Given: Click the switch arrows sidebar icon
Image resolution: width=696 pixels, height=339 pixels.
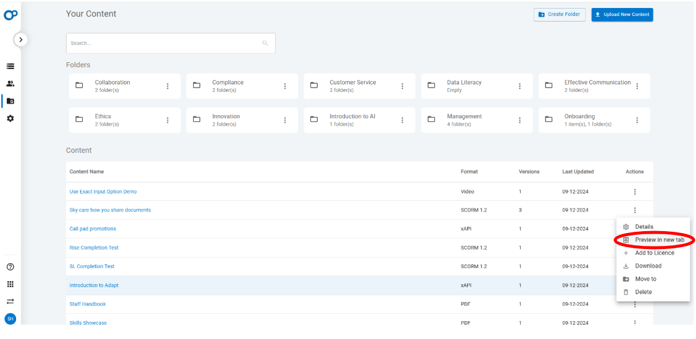Looking at the screenshot, I should [10, 301].
